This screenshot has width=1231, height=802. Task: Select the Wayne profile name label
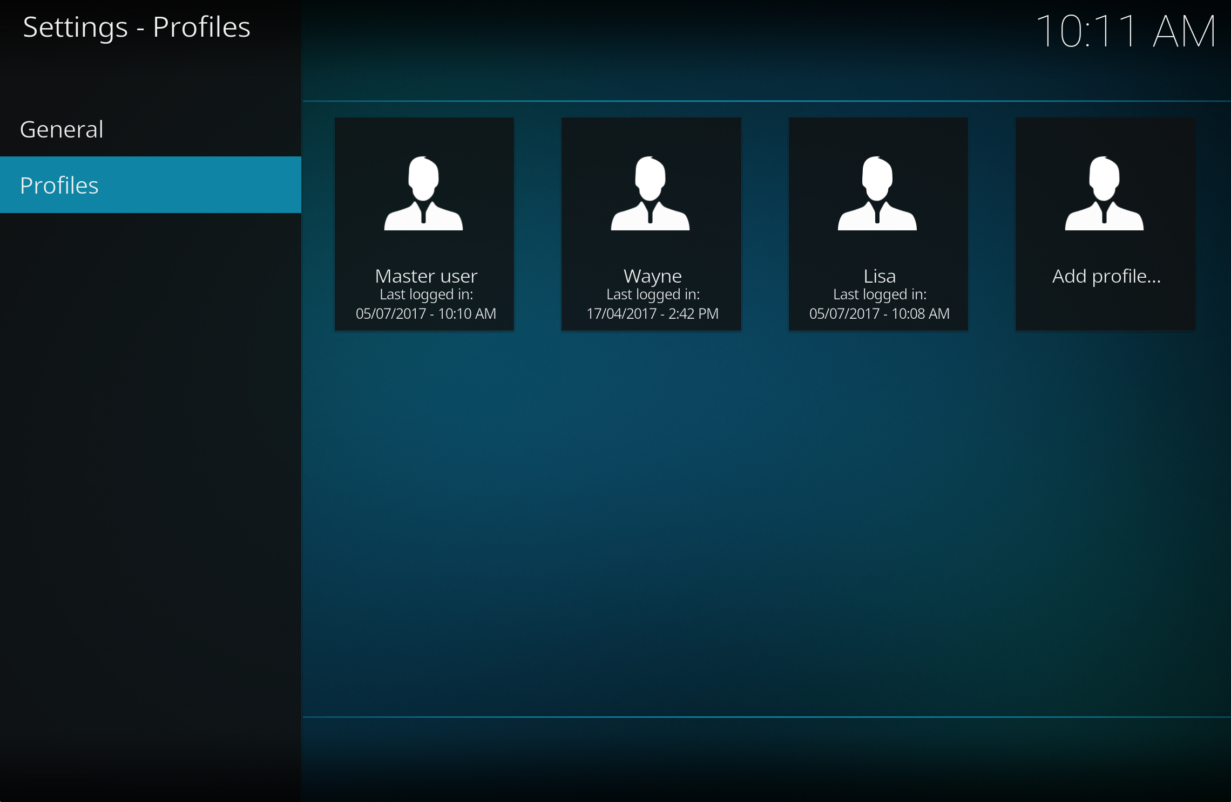[652, 277]
